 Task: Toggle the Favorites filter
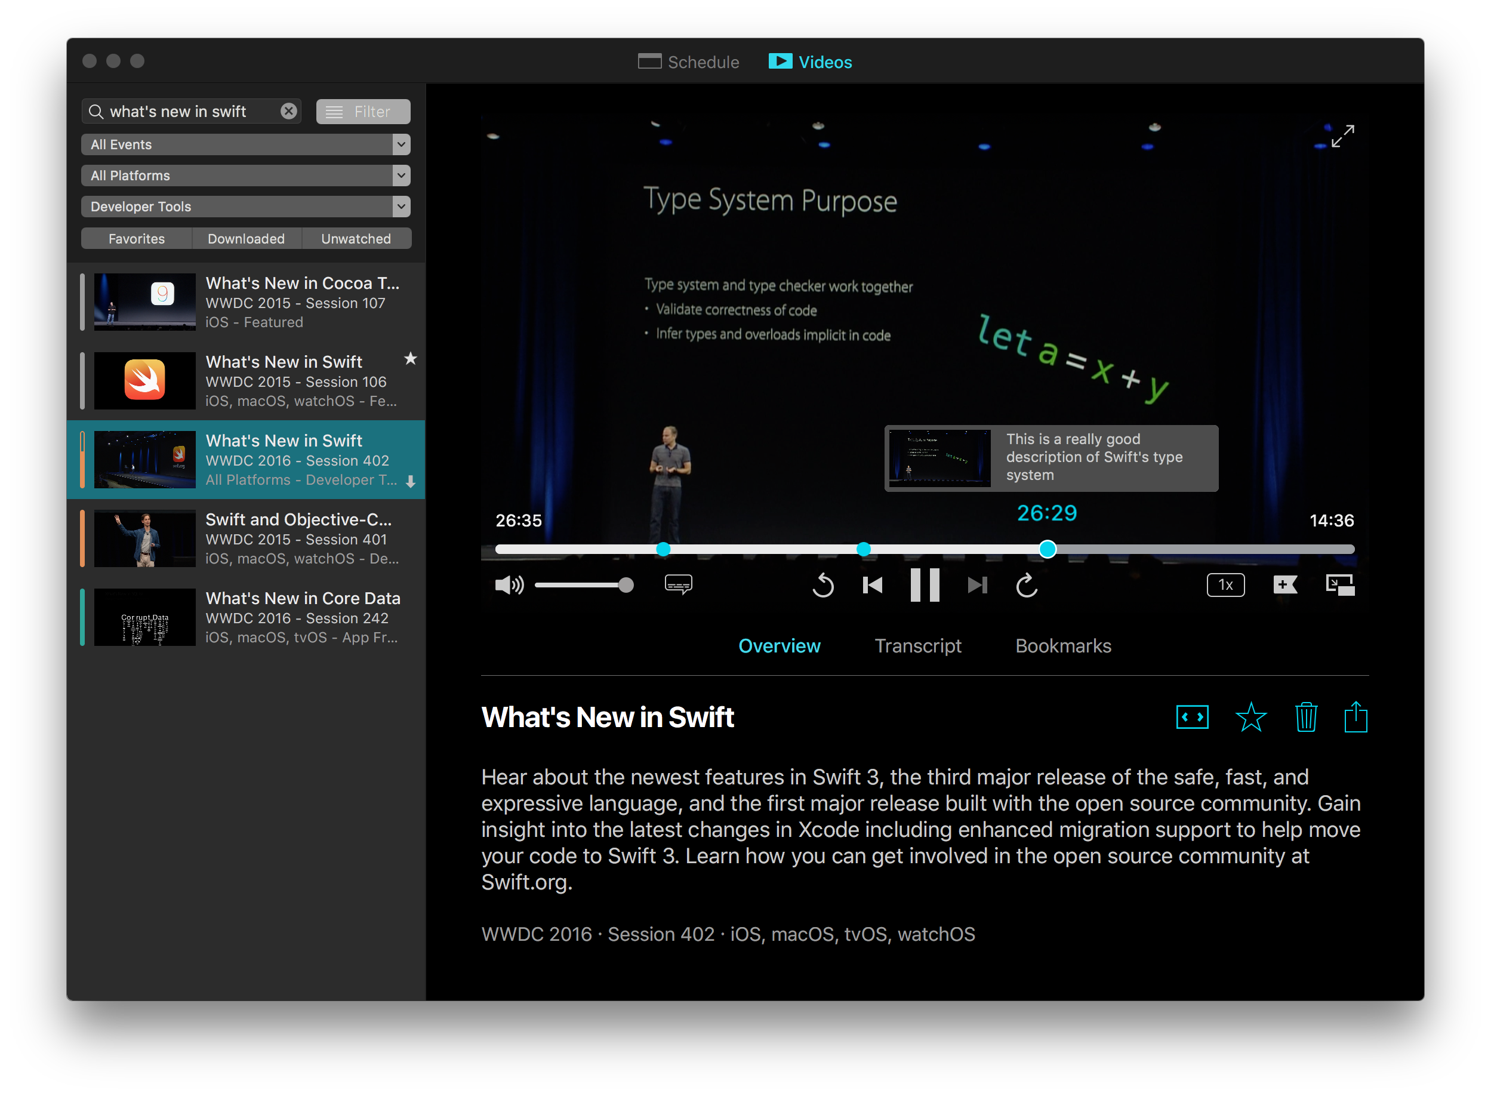pyautogui.click(x=137, y=238)
